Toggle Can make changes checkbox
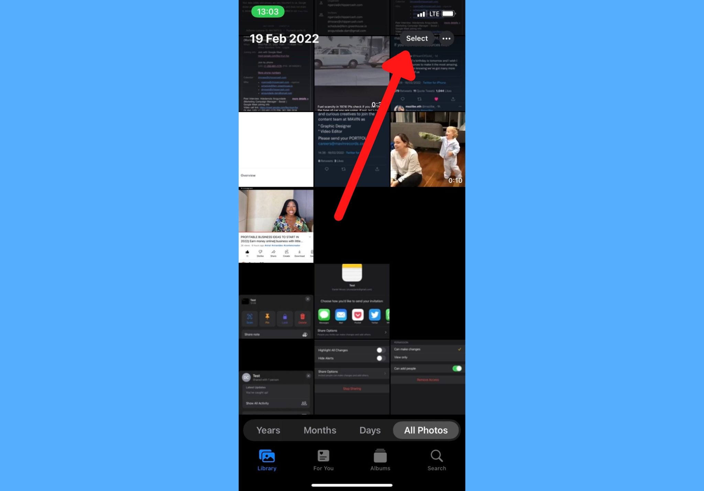The width and height of the screenshot is (704, 491). 459,349
